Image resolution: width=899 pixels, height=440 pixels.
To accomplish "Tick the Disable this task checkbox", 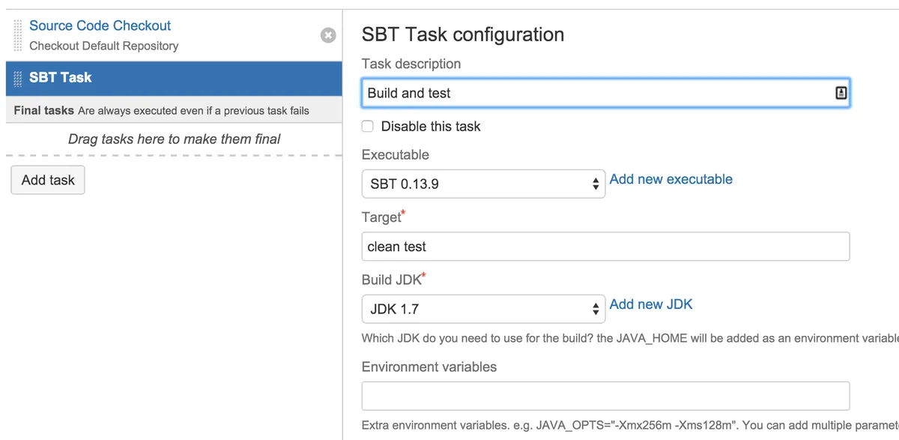I will tap(368, 126).
